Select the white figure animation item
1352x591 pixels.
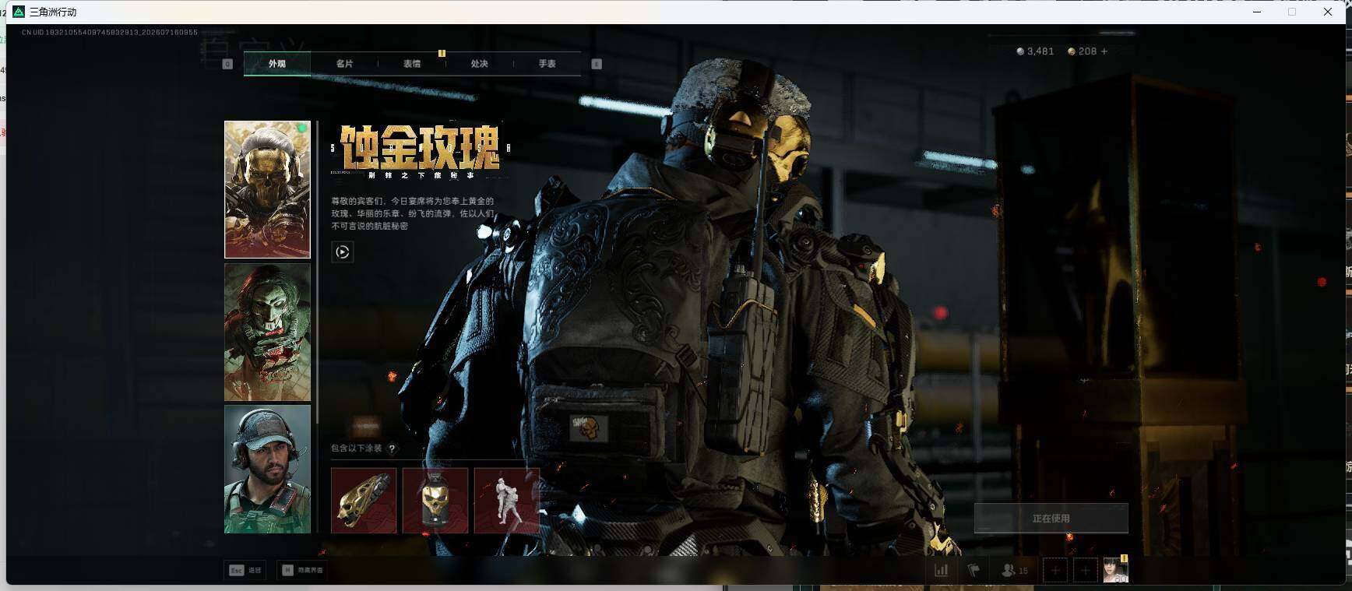point(507,501)
